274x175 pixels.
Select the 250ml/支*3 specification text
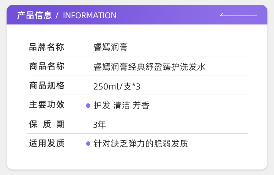coord(117,87)
